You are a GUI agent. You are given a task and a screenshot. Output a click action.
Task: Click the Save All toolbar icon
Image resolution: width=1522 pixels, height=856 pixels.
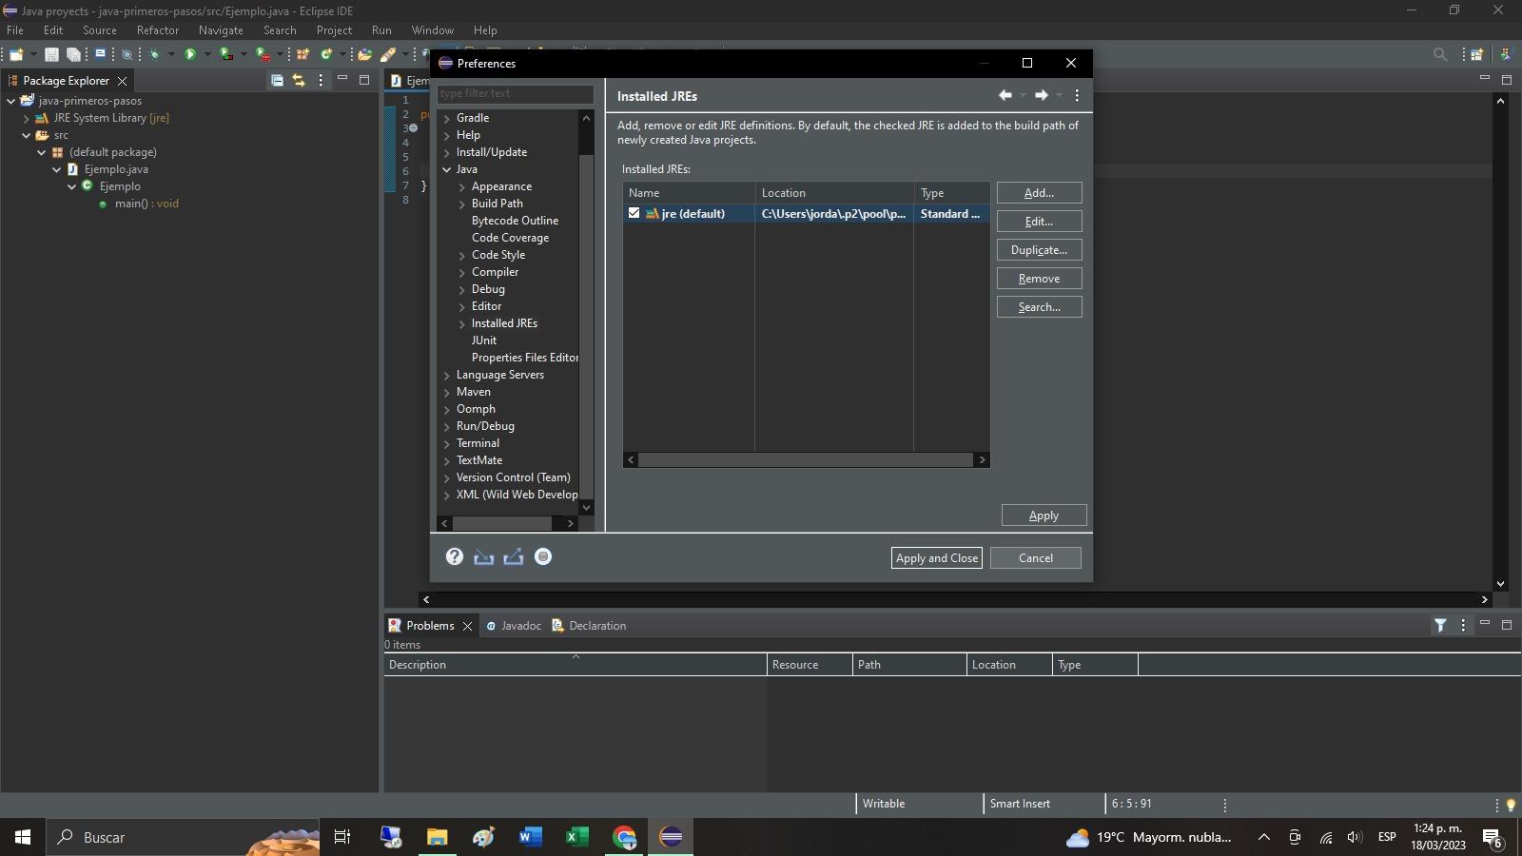[73, 54]
